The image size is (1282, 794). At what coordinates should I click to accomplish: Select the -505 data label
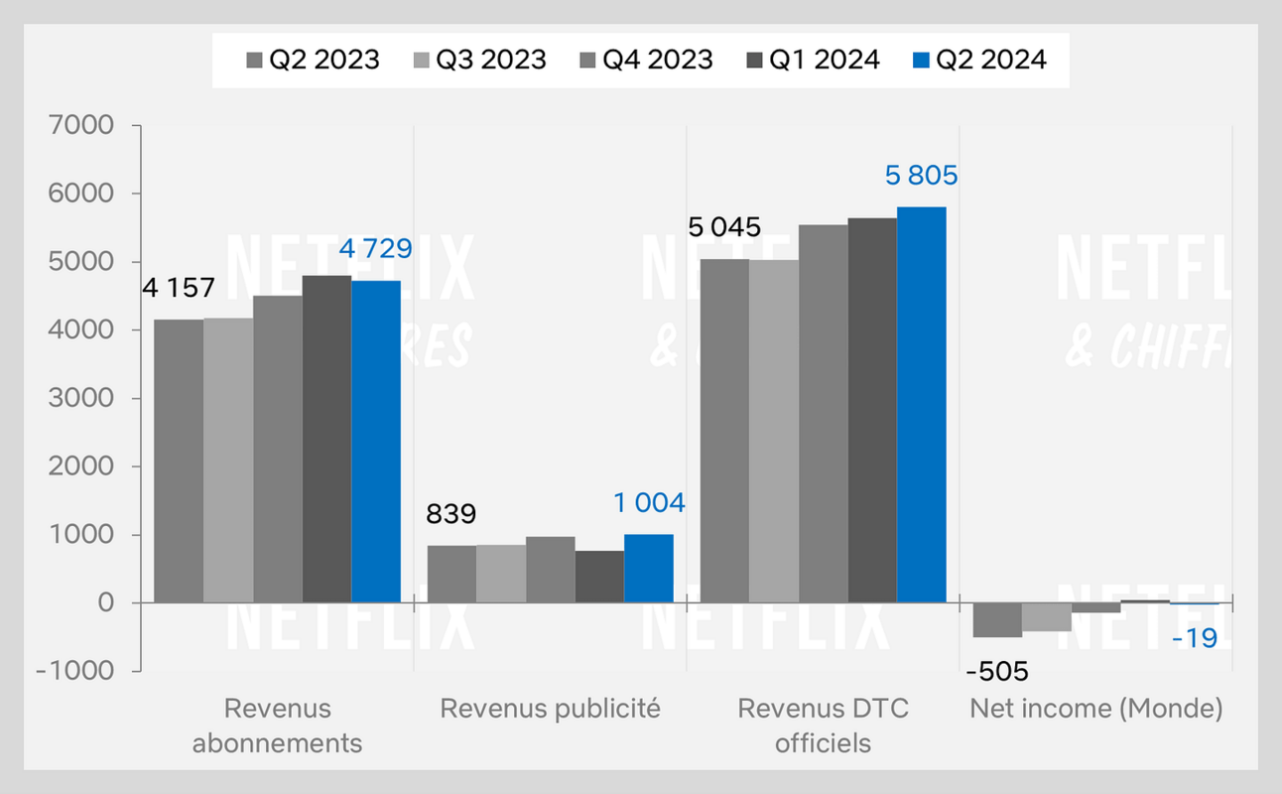pyautogui.click(x=997, y=672)
